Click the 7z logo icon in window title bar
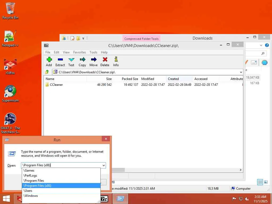Viewport: 272px width, 204px height. pyautogui.click(x=46, y=45)
